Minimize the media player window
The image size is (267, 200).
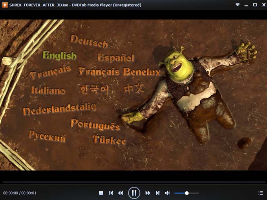(x=246, y=5)
